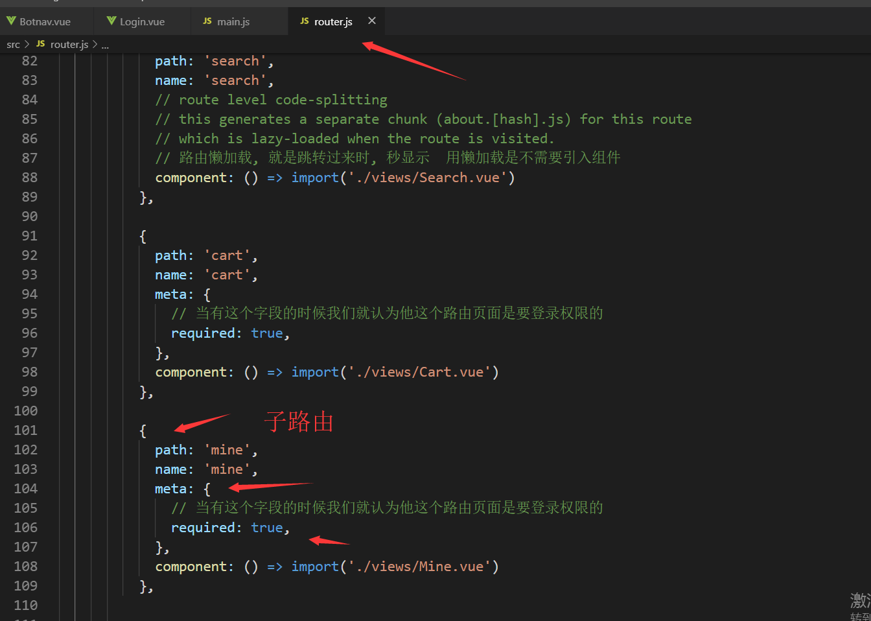Click the text name: 'search'
This screenshot has width=871, height=621.
215,80
